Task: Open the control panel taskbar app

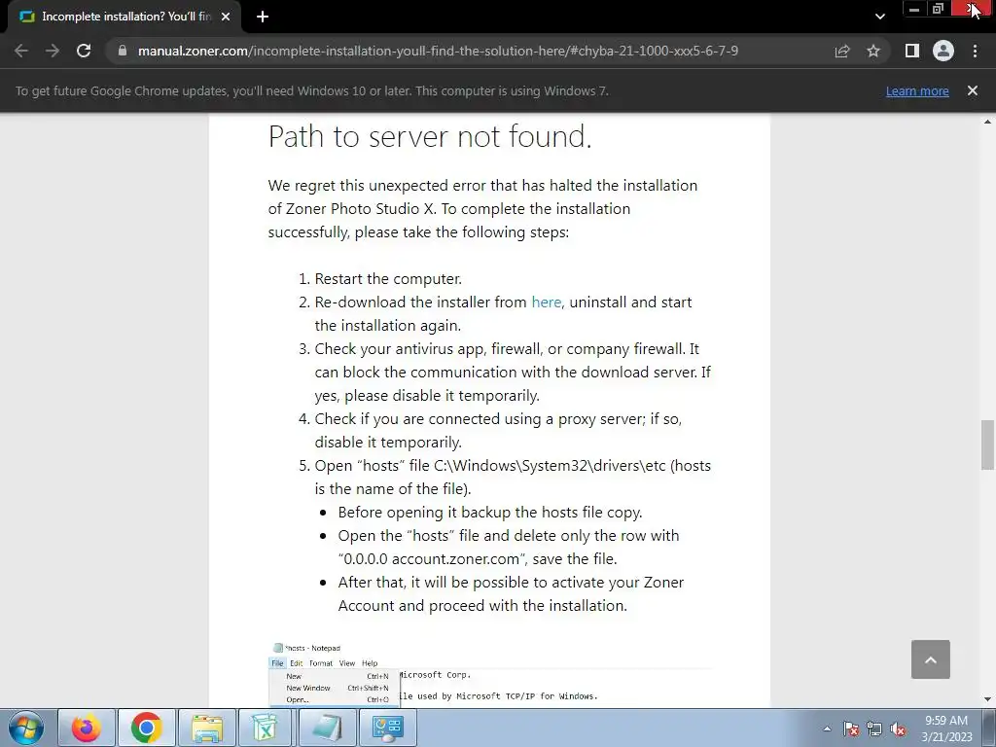Action: [388, 728]
